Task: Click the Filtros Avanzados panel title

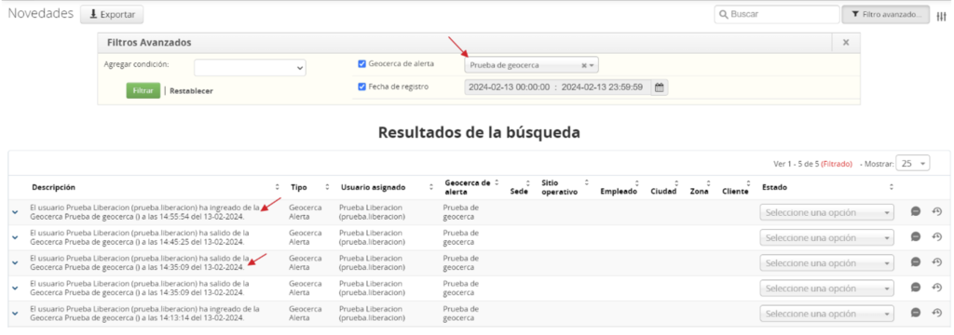Action: [149, 43]
